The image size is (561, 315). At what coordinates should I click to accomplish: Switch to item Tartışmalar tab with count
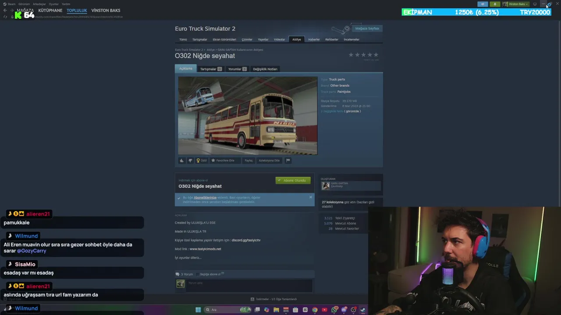click(211, 69)
